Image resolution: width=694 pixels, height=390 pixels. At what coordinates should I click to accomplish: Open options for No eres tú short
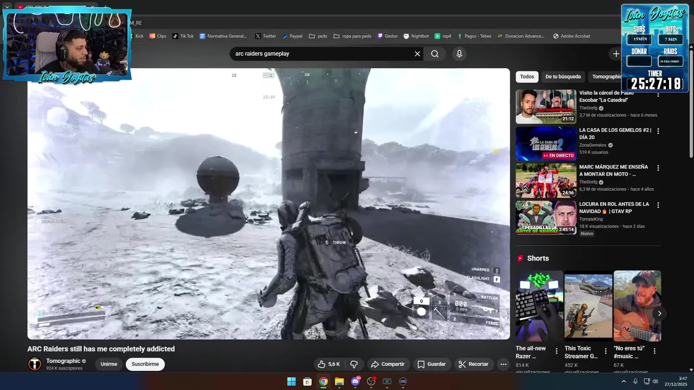pos(654,351)
